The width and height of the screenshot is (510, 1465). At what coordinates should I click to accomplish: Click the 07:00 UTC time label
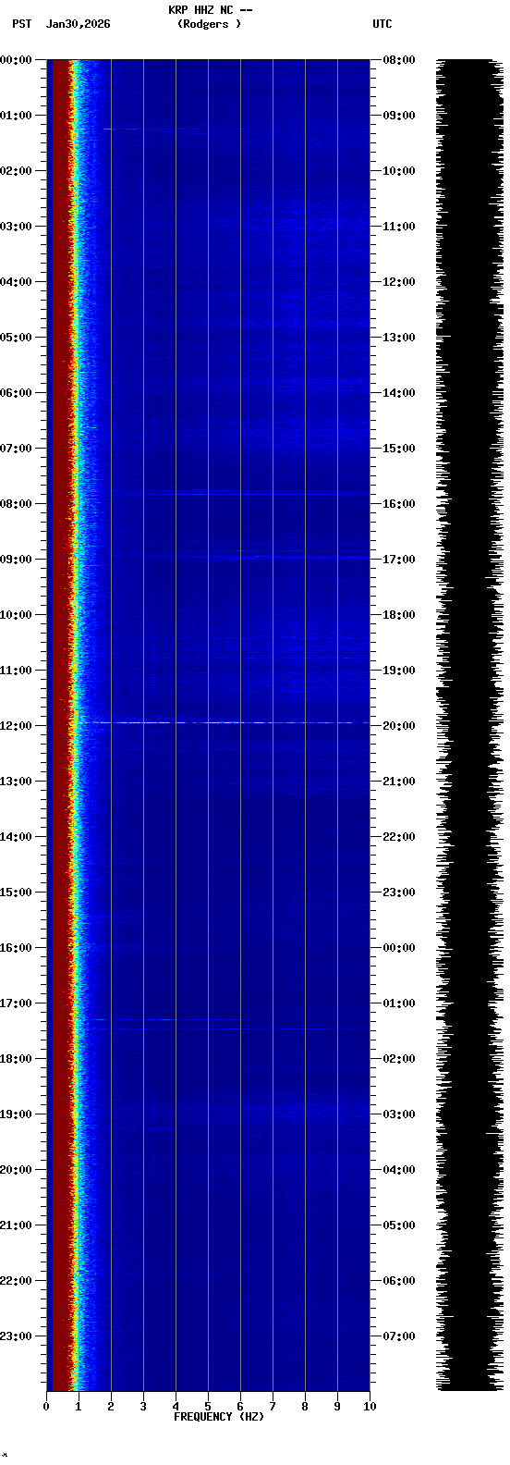(x=399, y=1336)
